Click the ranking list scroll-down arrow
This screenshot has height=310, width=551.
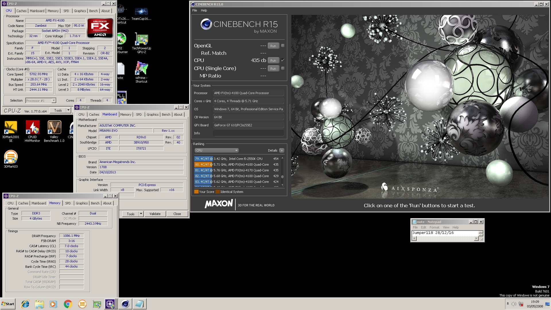[x=282, y=185]
